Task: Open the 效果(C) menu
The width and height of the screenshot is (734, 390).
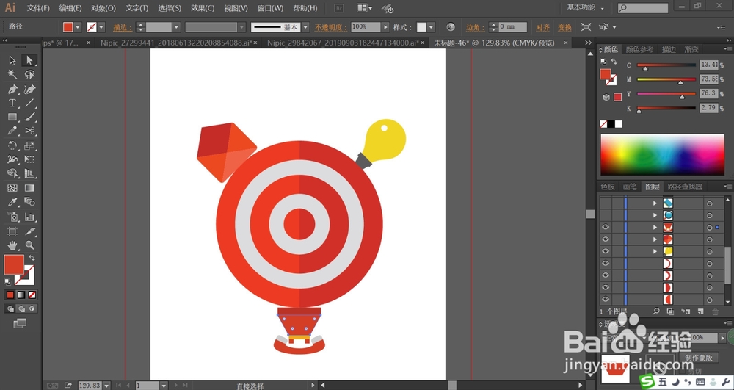Action: pyautogui.click(x=203, y=8)
